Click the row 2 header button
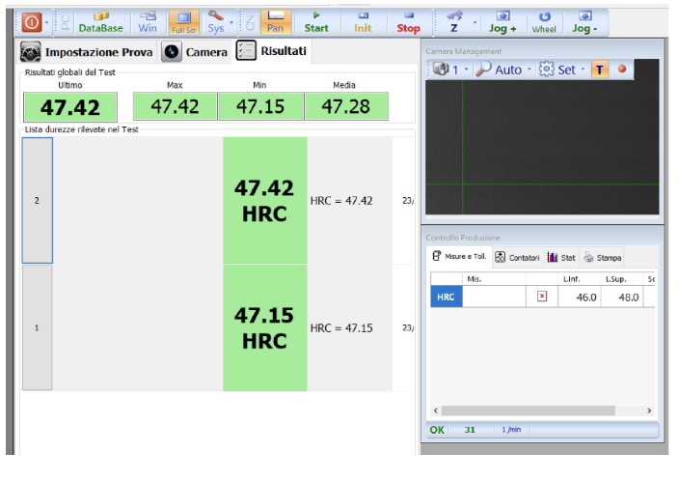The image size is (679, 481). 37,200
